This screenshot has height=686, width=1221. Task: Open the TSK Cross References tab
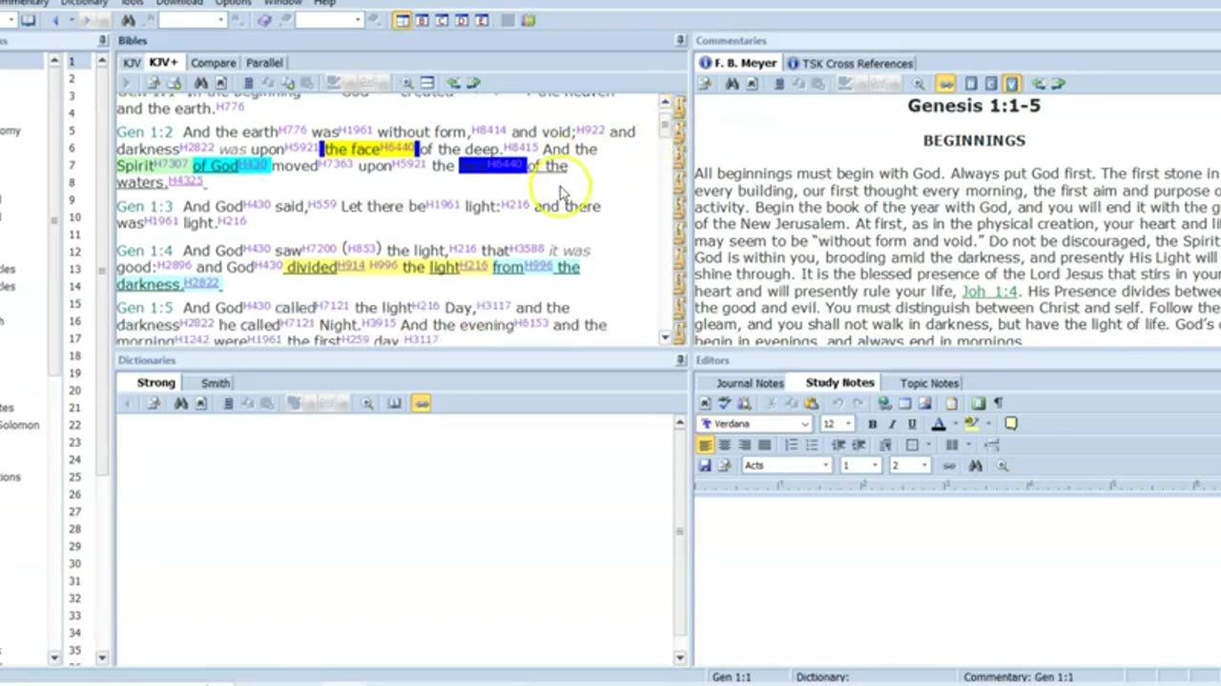[851, 63]
